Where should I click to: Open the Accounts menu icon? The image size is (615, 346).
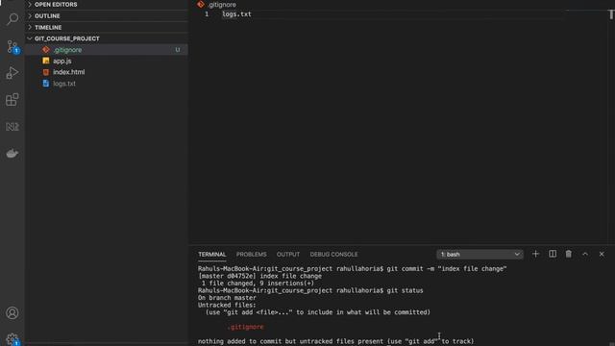click(x=12, y=313)
